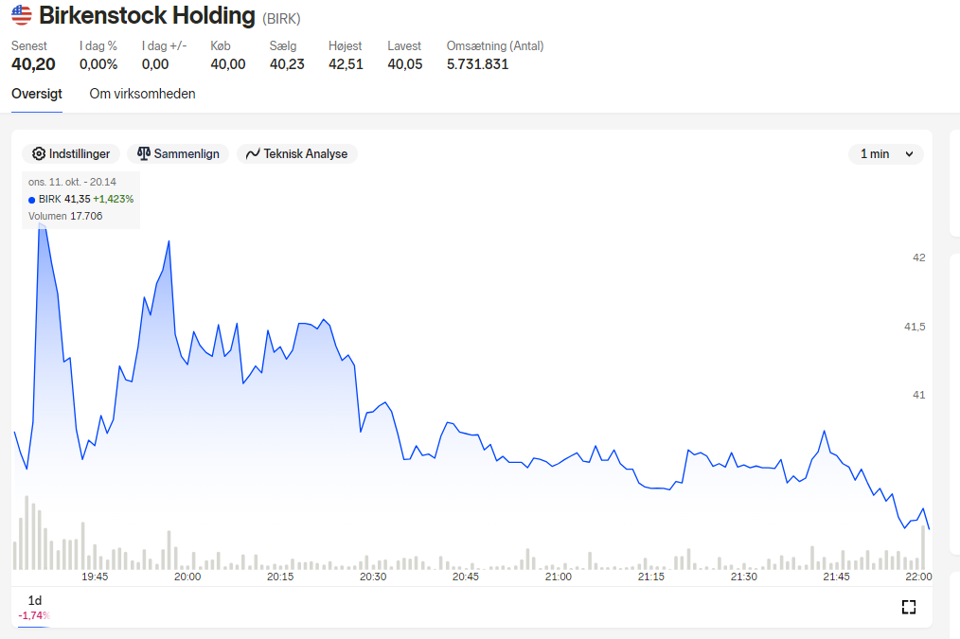Viewport: 960px width, 639px height.
Task: Switch to the Om virksomheden tab
Action: pos(143,94)
